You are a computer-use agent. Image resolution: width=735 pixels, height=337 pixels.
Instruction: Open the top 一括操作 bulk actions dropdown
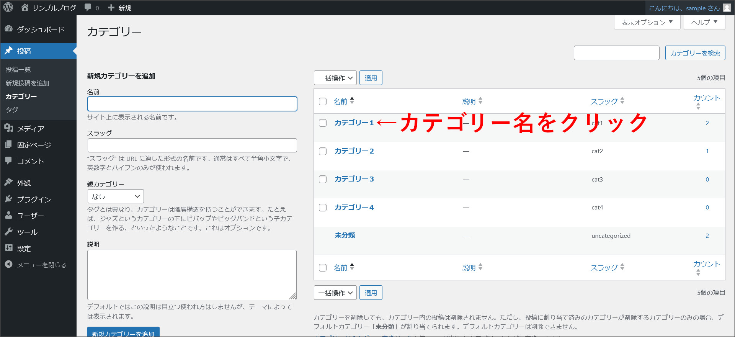click(335, 78)
